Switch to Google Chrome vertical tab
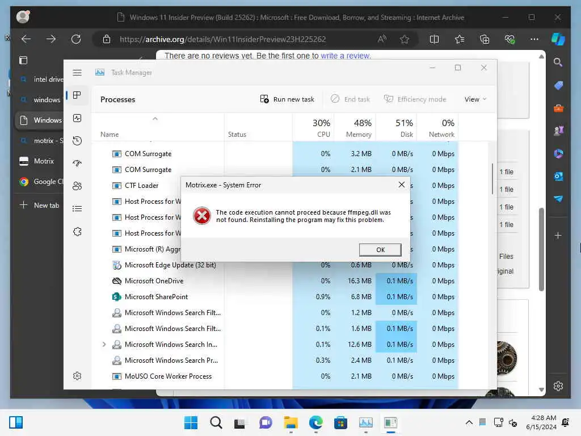 [40, 181]
